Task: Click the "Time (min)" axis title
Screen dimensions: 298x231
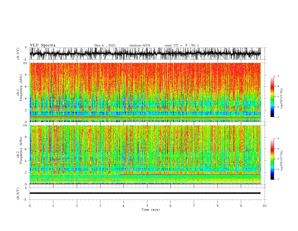Action: (151, 209)
